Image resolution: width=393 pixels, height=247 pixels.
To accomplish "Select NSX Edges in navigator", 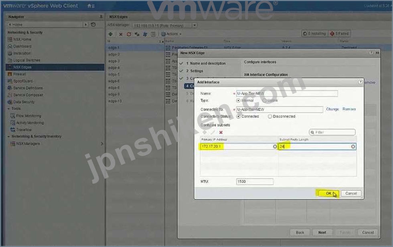I will tap(55, 67).
